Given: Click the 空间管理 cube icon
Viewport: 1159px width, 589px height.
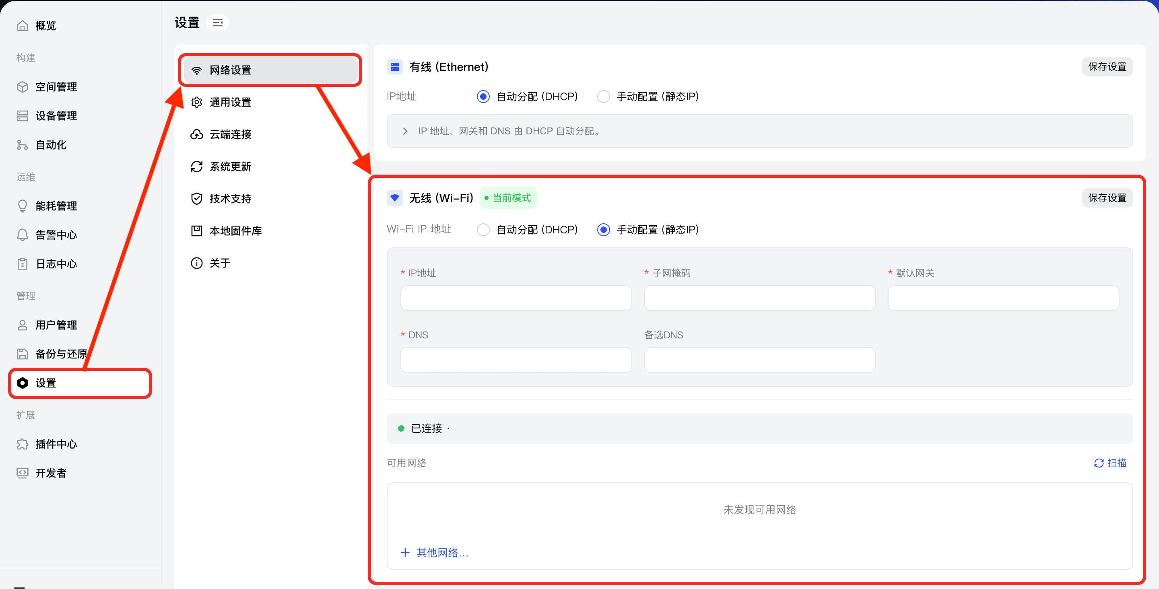Looking at the screenshot, I should (x=23, y=87).
